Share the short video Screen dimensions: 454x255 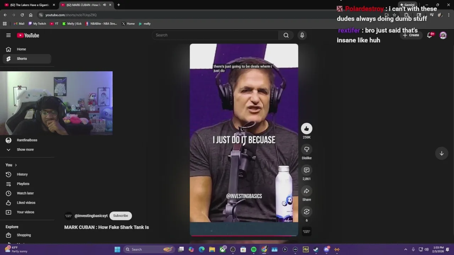(x=306, y=191)
